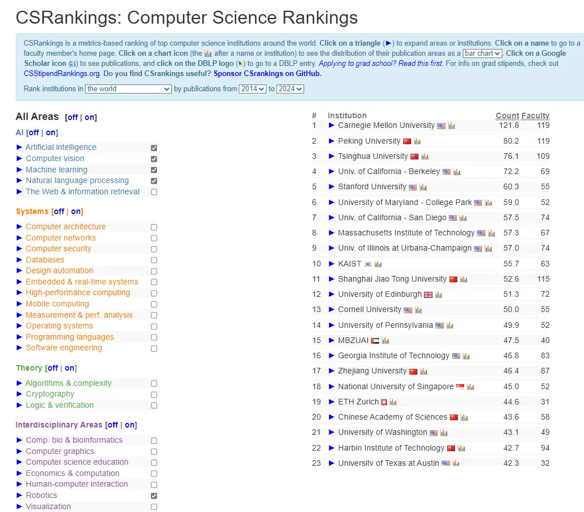Open the CSStipendRankings.org link
The image size is (584, 512).
coord(62,73)
